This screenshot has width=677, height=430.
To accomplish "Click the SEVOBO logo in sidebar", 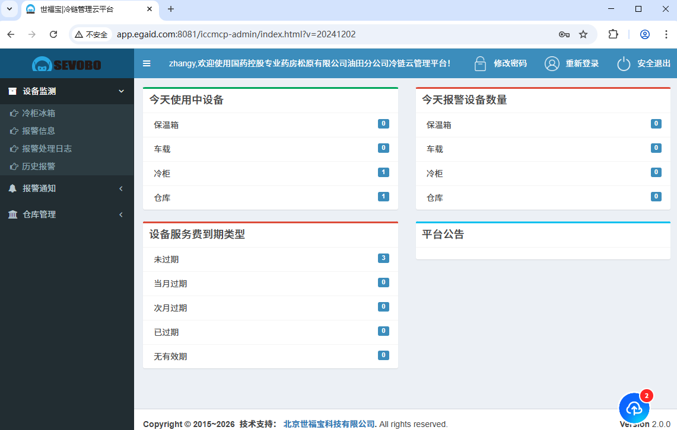I will point(66,64).
